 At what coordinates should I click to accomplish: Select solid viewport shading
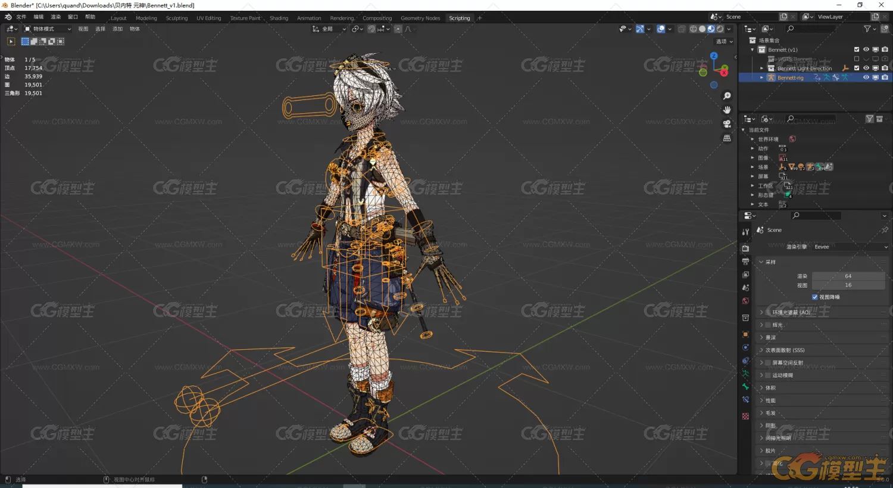[x=702, y=29]
